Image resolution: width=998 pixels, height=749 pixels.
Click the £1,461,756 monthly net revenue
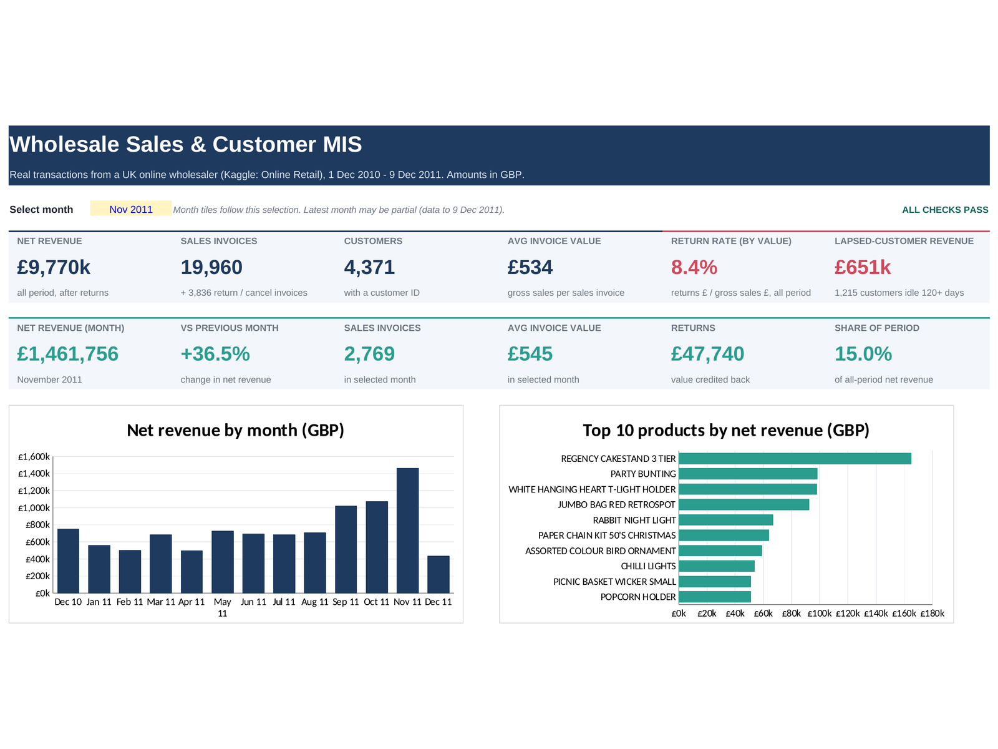(x=68, y=354)
